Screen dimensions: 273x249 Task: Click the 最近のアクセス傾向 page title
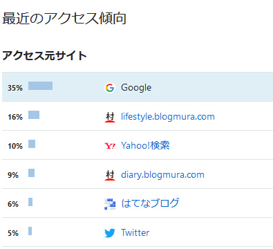[64, 19]
